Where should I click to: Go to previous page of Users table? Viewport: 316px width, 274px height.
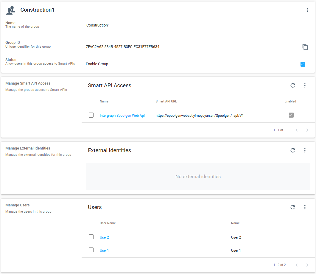tap(296, 265)
